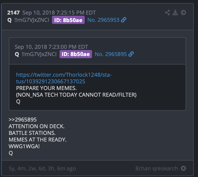This screenshot has height=177, width=198.
Task: Click the WWG1WGA! text line
Action: pyautogui.click(x=24, y=146)
